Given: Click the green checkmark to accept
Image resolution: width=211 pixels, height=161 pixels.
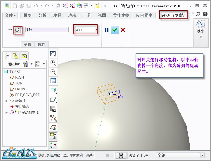Looking at the screenshot, I should pos(115,30).
